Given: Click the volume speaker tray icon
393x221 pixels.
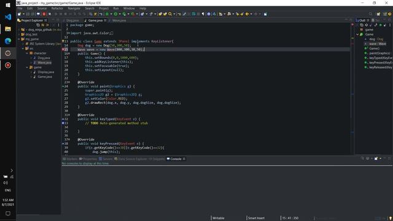Looking at the screenshot, I should point(6,183).
